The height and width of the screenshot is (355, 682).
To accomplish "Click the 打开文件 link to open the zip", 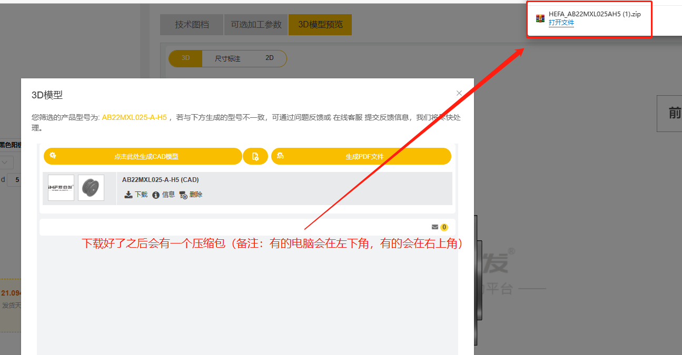I will (x=561, y=23).
